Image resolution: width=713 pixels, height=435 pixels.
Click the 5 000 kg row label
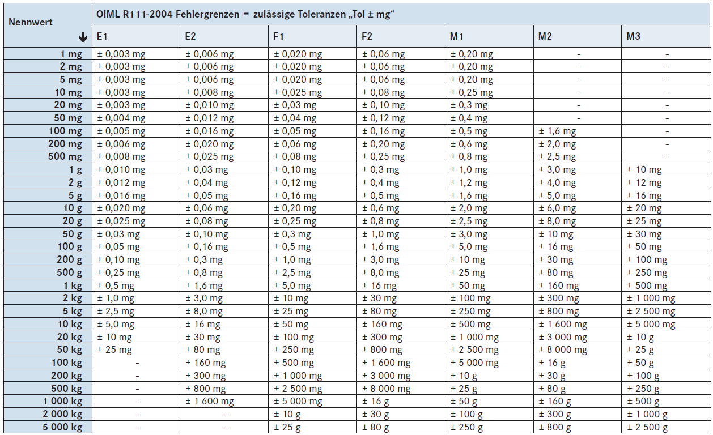tap(62, 428)
